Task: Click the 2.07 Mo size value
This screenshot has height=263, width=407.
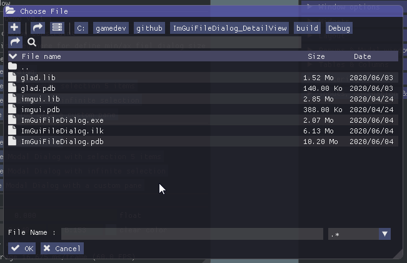Action: coord(318,120)
